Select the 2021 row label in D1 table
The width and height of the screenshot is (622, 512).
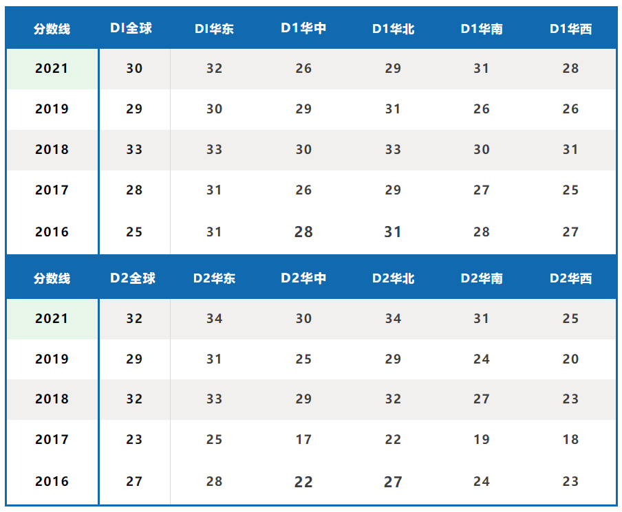52,68
